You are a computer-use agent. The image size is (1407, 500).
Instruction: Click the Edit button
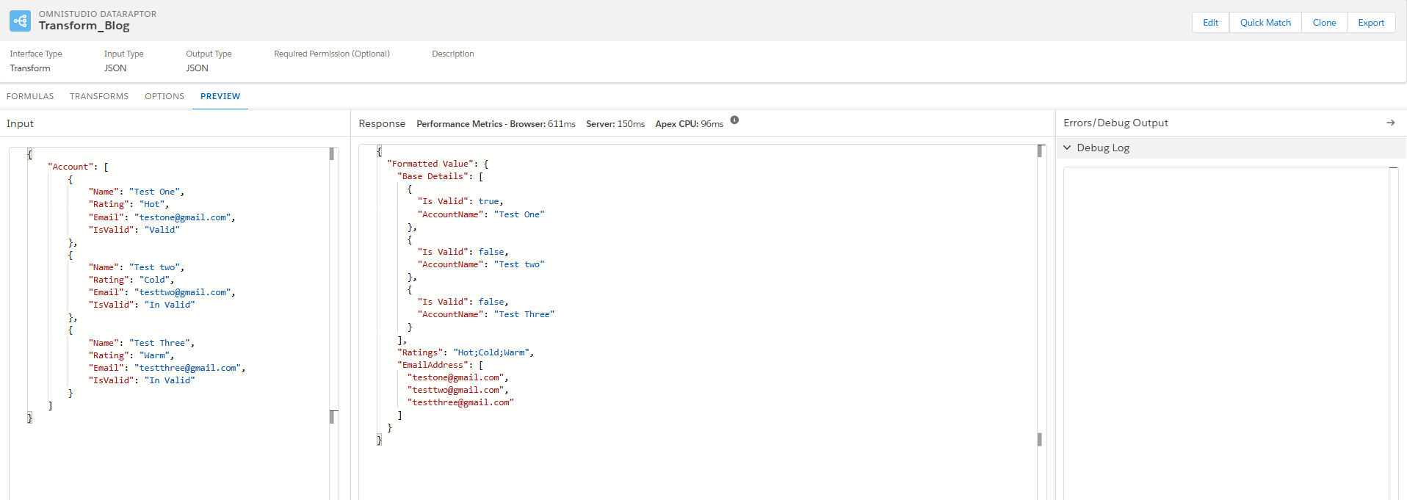pyautogui.click(x=1210, y=23)
